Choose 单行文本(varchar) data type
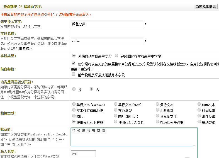The width and height of the screenshot is (219, 158). pyautogui.click(x=74, y=104)
